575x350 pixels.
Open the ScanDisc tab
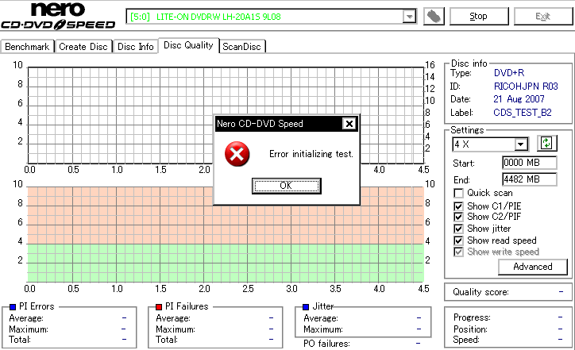tap(241, 47)
